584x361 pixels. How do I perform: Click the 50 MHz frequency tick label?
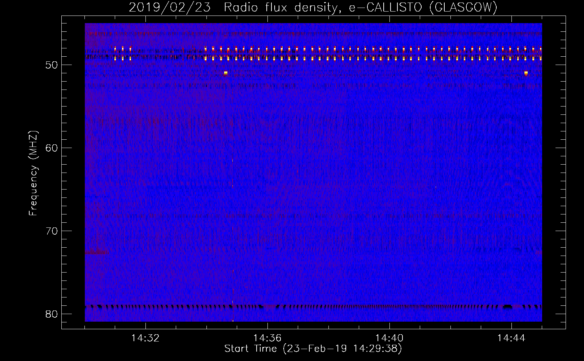point(52,65)
